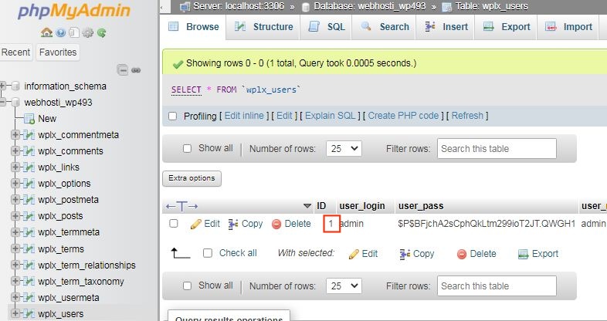
Task: Open the Favorites tab in navigation
Action: pos(58,52)
